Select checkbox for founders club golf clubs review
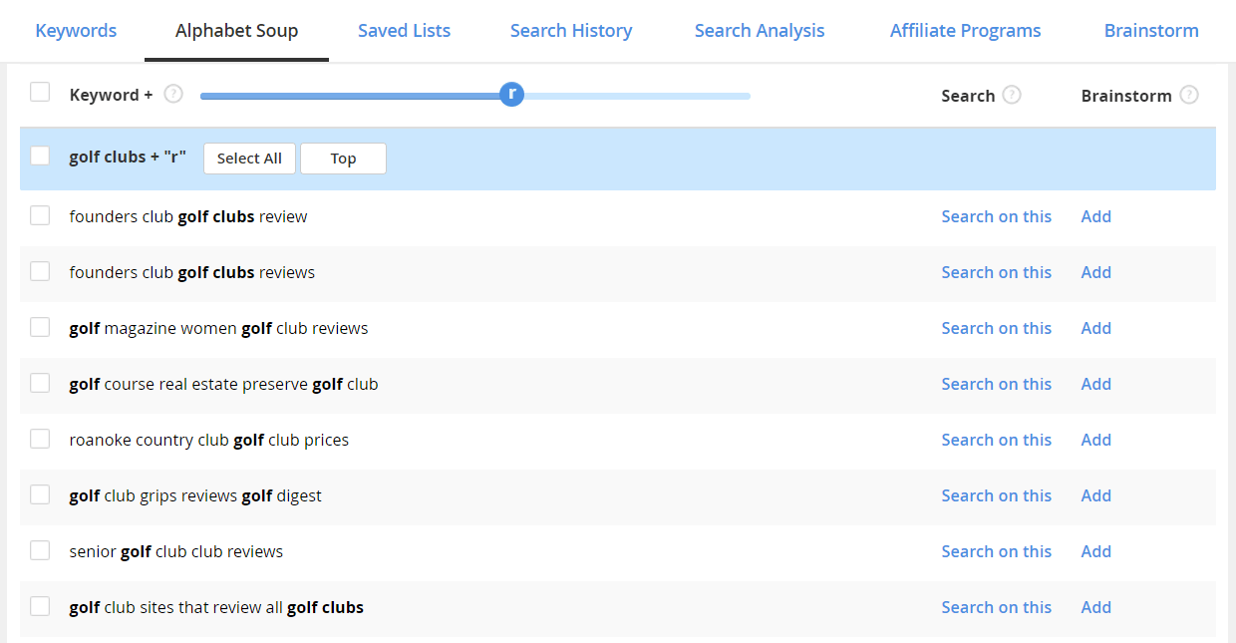This screenshot has width=1236, height=643. pos(40,215)
